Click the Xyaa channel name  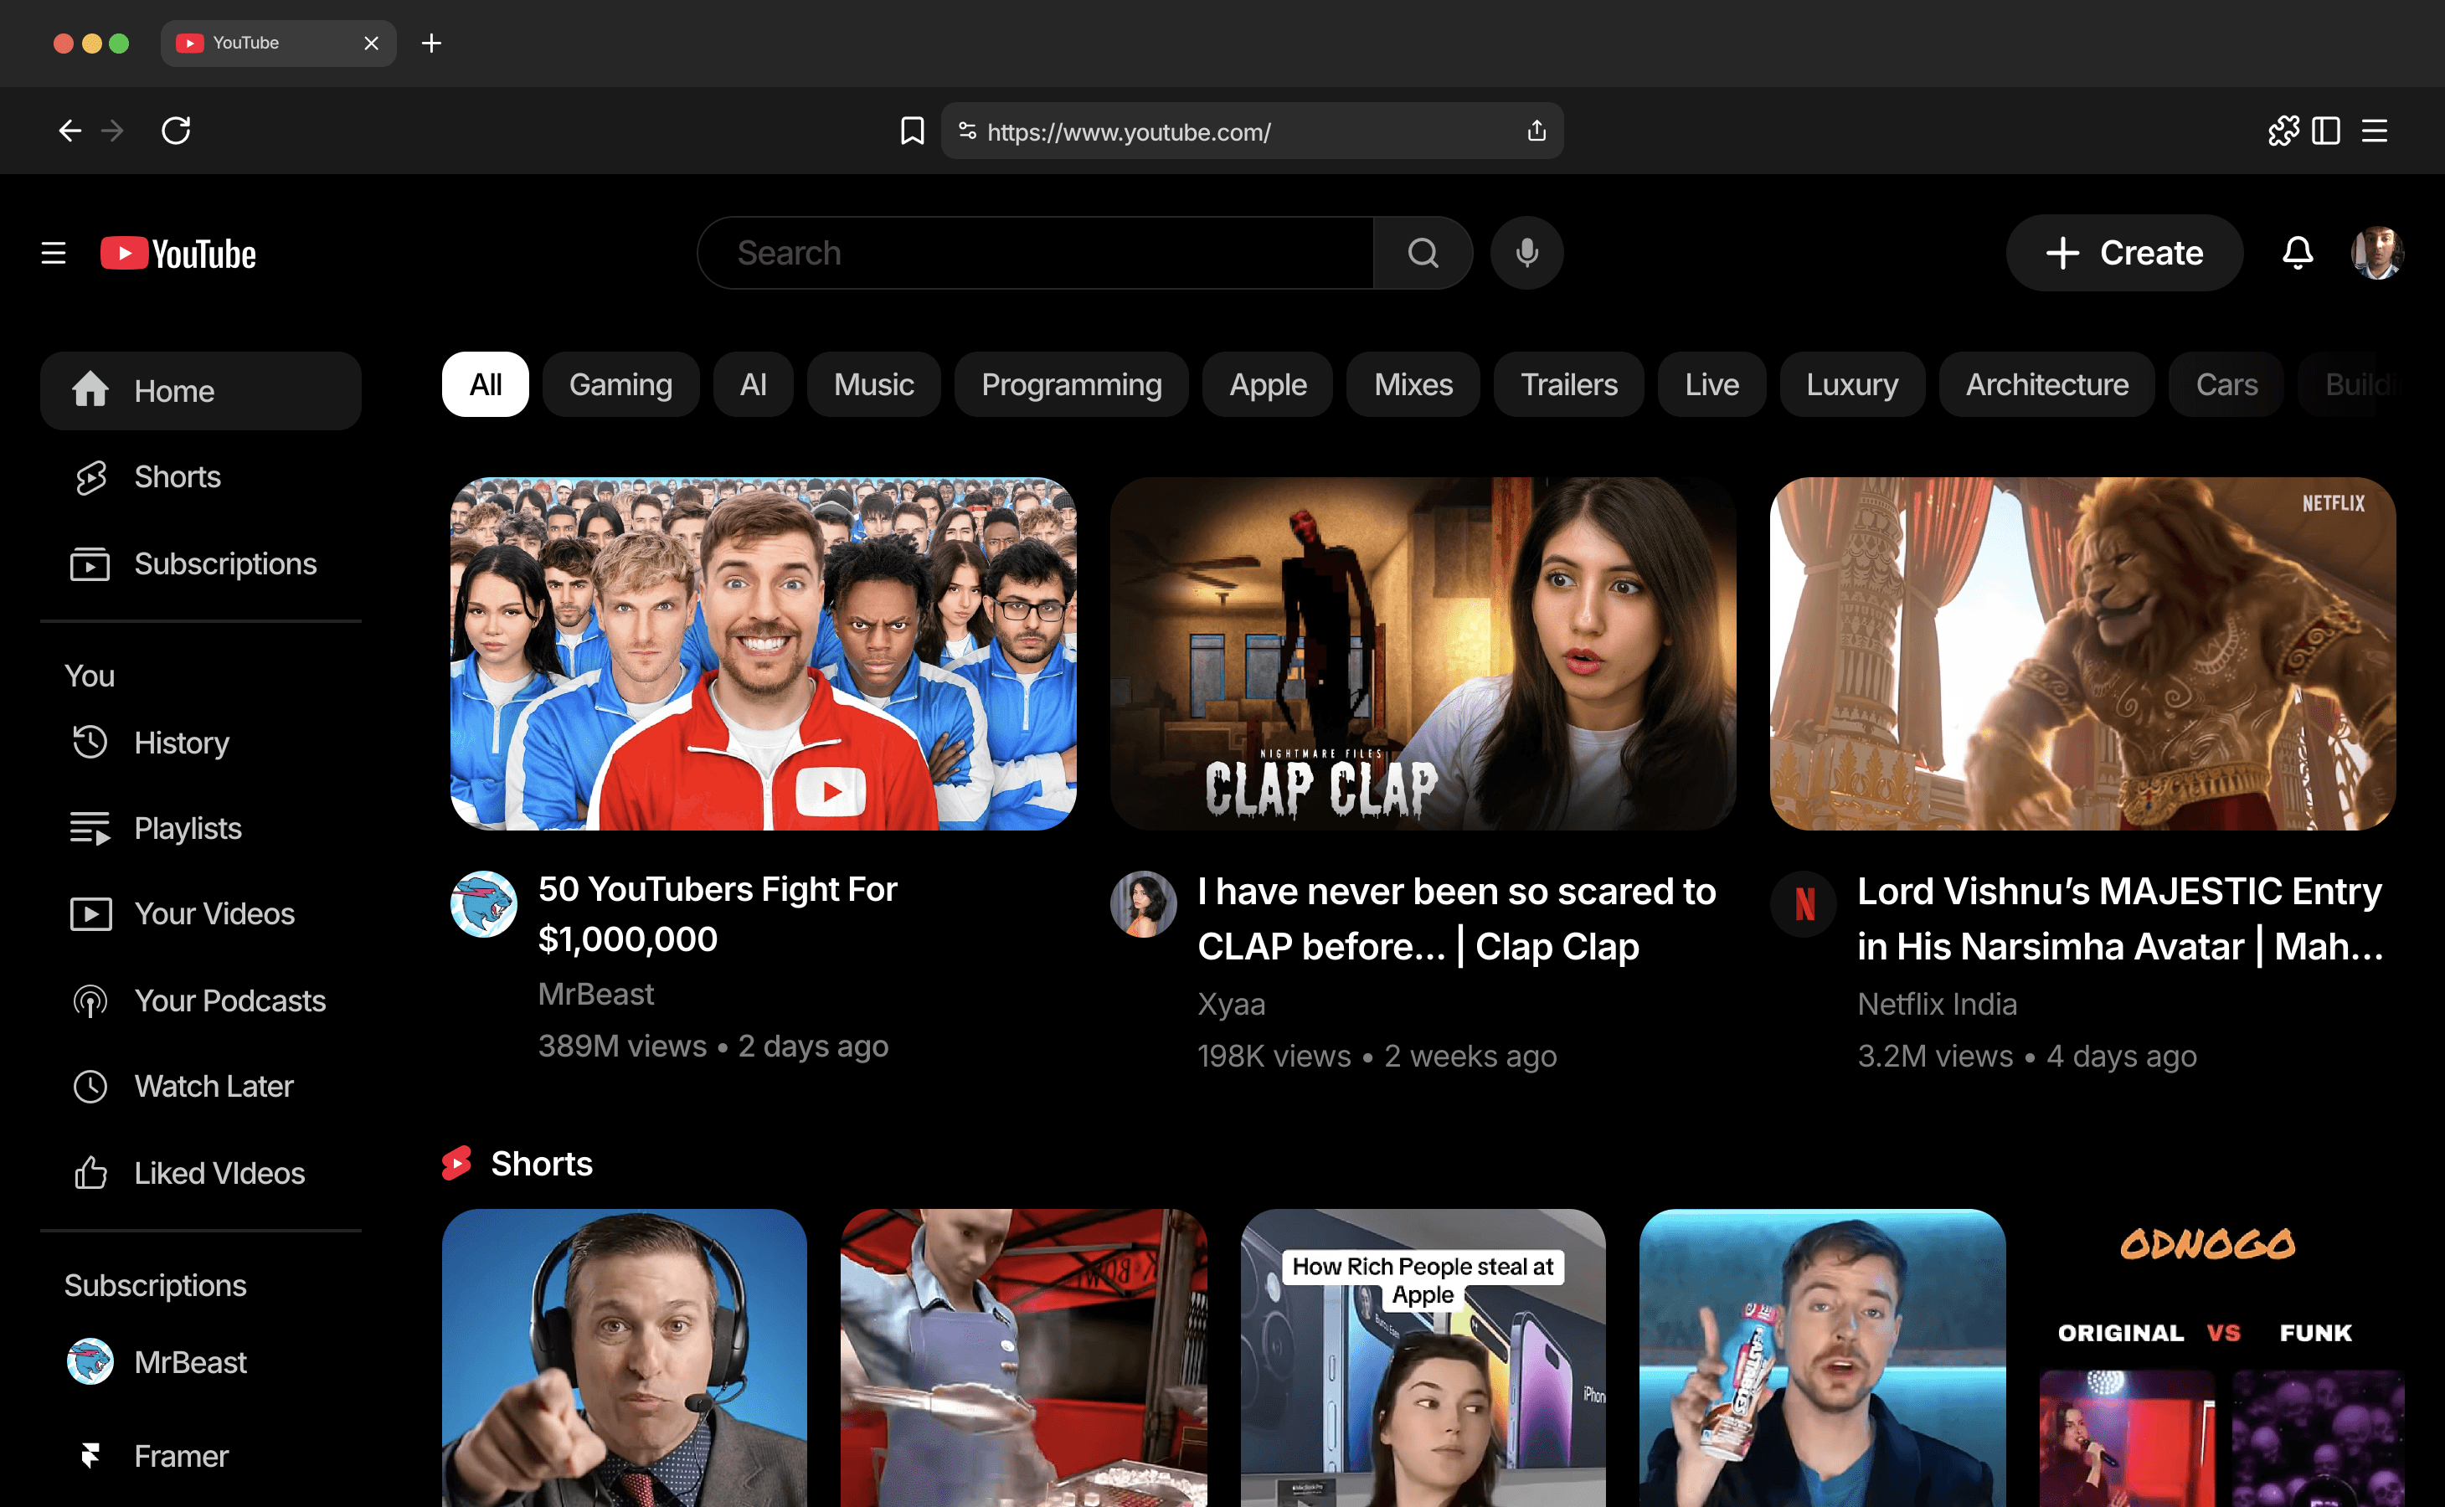click(1231, 1005)
